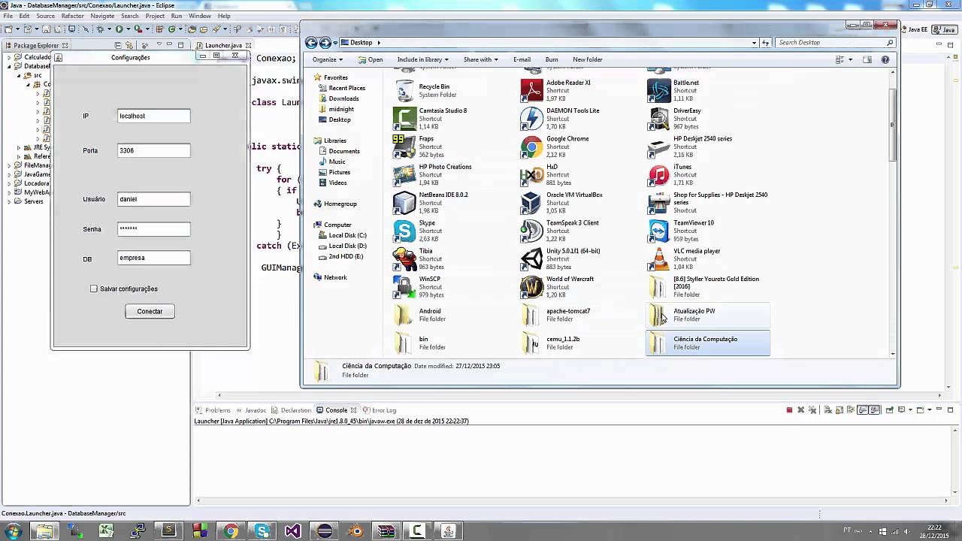Click the IP input field with localhost
The width and height of the screenshot is (962, 541).
coord(153,116)
